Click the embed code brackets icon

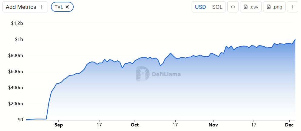[233, 7]
